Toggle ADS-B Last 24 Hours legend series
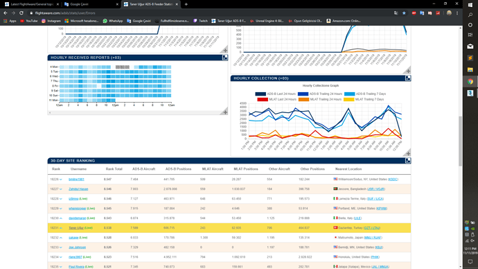The height and width of the screenshot is (269, 478). (275, 94)
